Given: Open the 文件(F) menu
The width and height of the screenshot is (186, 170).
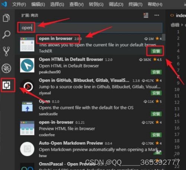Looking at the screenshot, I should pos(19,4).
